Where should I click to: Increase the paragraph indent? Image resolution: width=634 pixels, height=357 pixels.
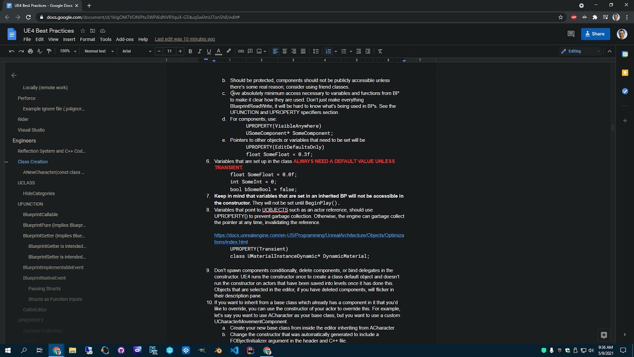point(368,51)
